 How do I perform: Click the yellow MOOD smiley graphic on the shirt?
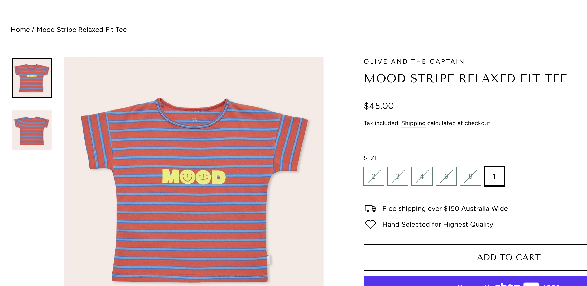(194, 177)
